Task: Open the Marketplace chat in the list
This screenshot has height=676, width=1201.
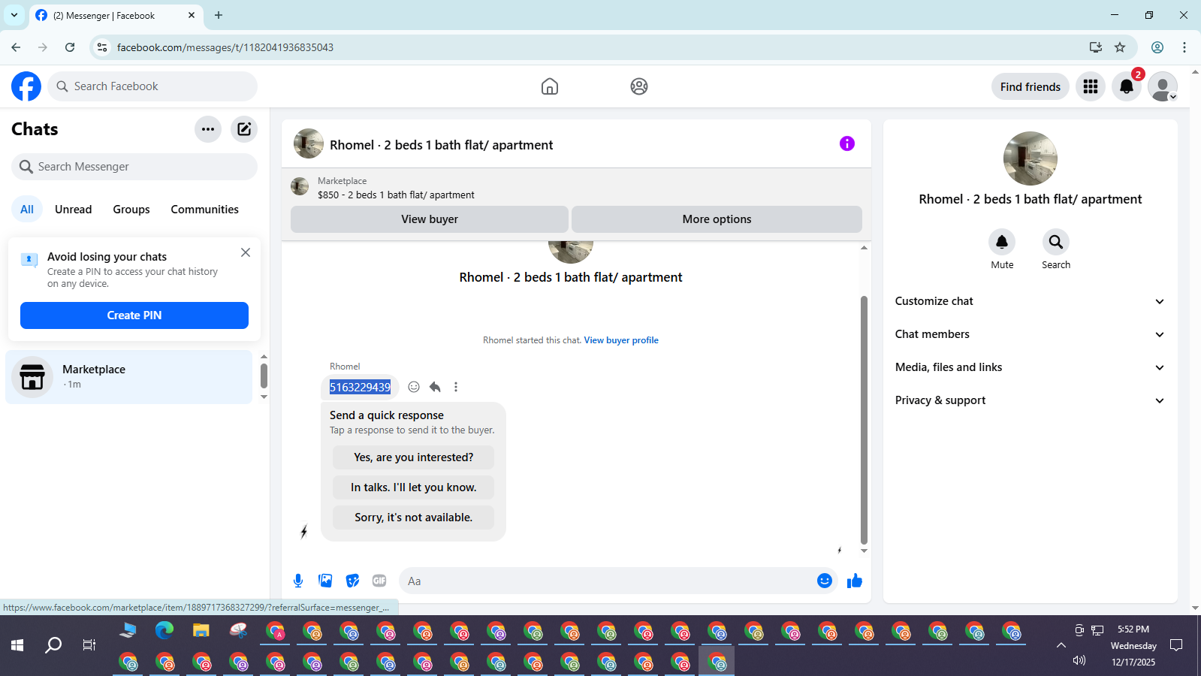Action: point(129,377)
